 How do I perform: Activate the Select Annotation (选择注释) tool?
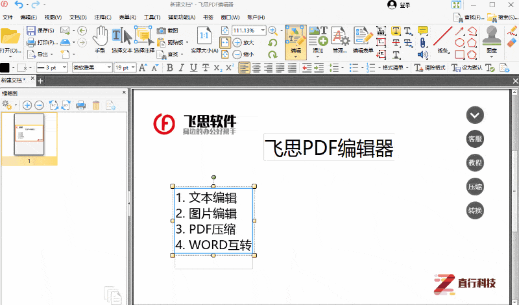pos(144,40)
